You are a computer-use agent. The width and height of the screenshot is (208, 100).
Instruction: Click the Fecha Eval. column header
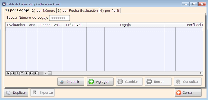pyautogui.click(x=50, y=25)
